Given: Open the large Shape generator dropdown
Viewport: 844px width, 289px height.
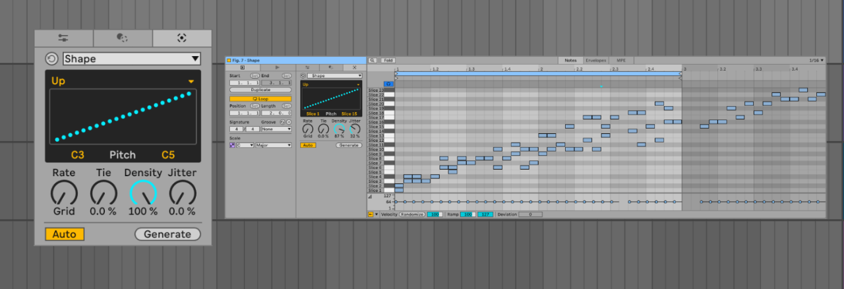Looking at the screenshot, I should pos(132,59).
